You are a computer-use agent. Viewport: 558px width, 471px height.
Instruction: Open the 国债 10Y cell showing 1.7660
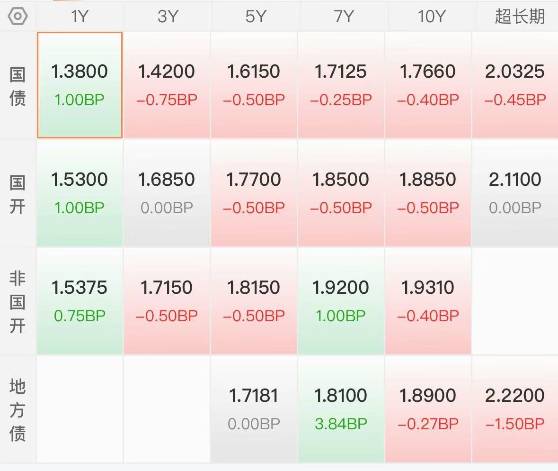coord(428,85)
